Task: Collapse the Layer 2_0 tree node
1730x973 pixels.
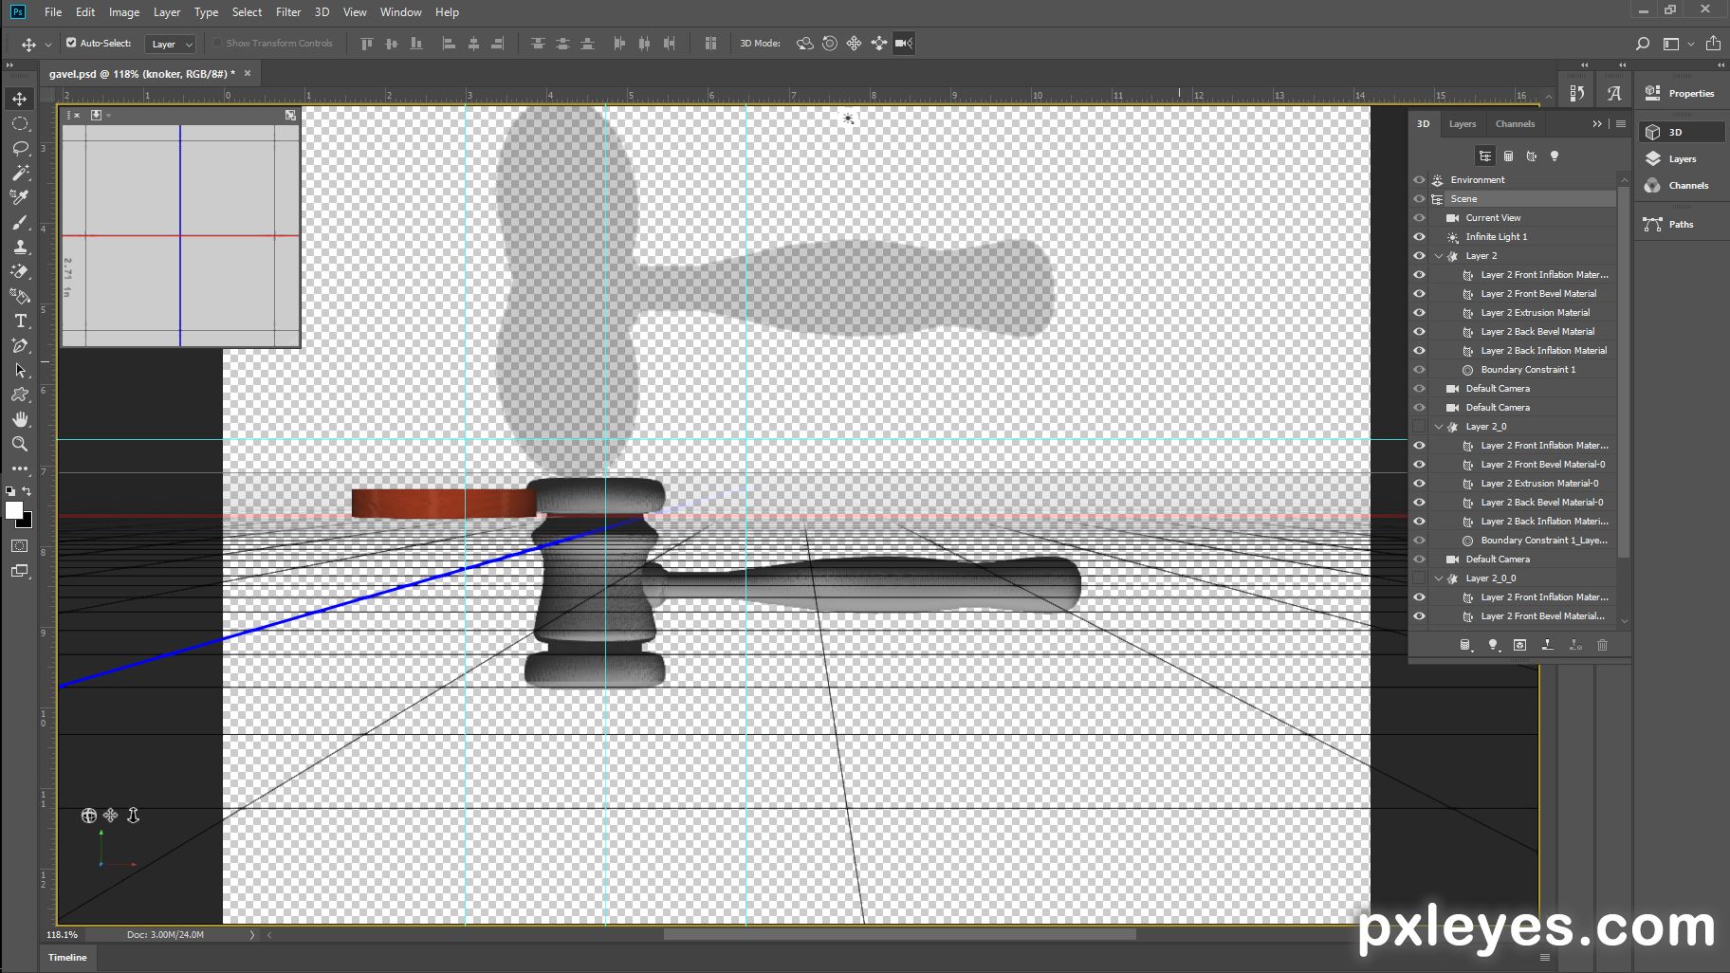Action: [x=1439, y=427]
